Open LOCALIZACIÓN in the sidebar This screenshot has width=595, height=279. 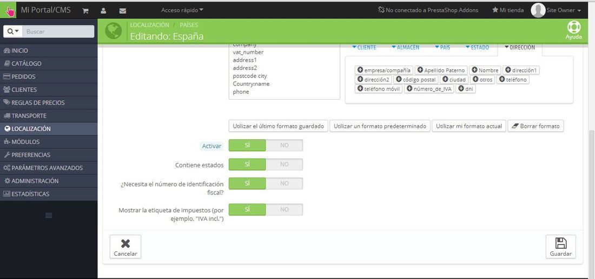[x=49, y=128]
